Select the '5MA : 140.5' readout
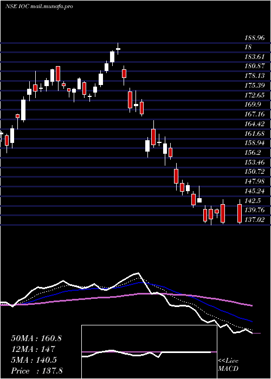 click(x=34, y=360)
